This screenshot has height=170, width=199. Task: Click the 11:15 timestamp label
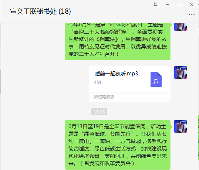99,112
